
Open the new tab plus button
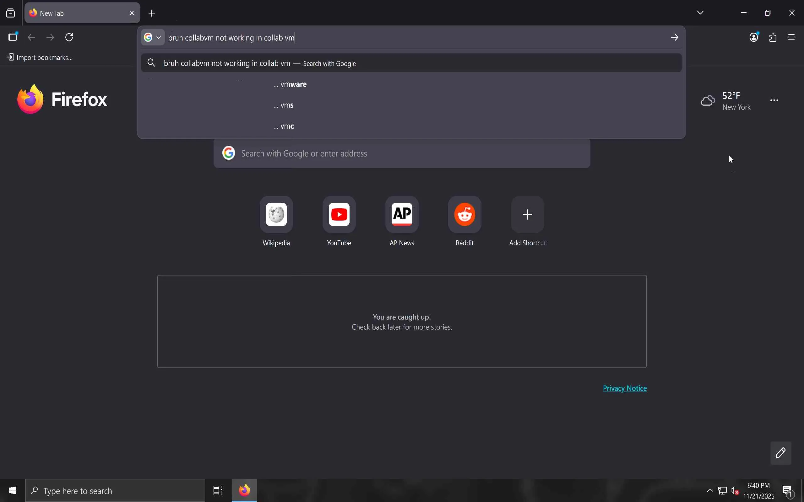[152, 13]
